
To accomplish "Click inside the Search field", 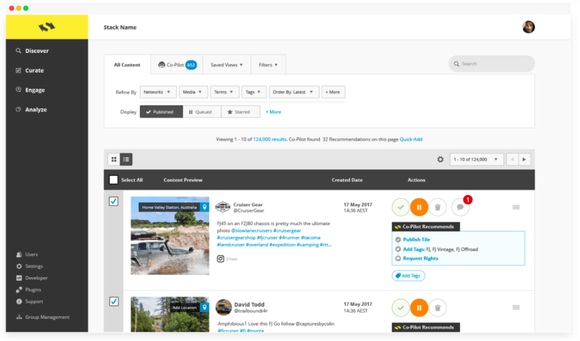I will (x=491, y=64).
